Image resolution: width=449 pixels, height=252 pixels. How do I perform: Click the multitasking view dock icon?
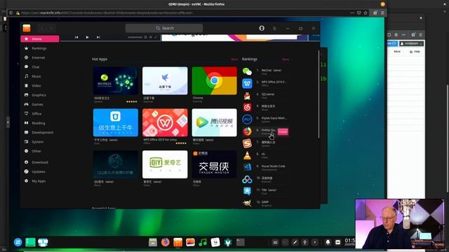tap(43, 242)
